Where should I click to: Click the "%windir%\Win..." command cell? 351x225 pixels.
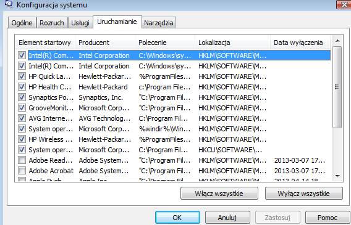(164, 129)
